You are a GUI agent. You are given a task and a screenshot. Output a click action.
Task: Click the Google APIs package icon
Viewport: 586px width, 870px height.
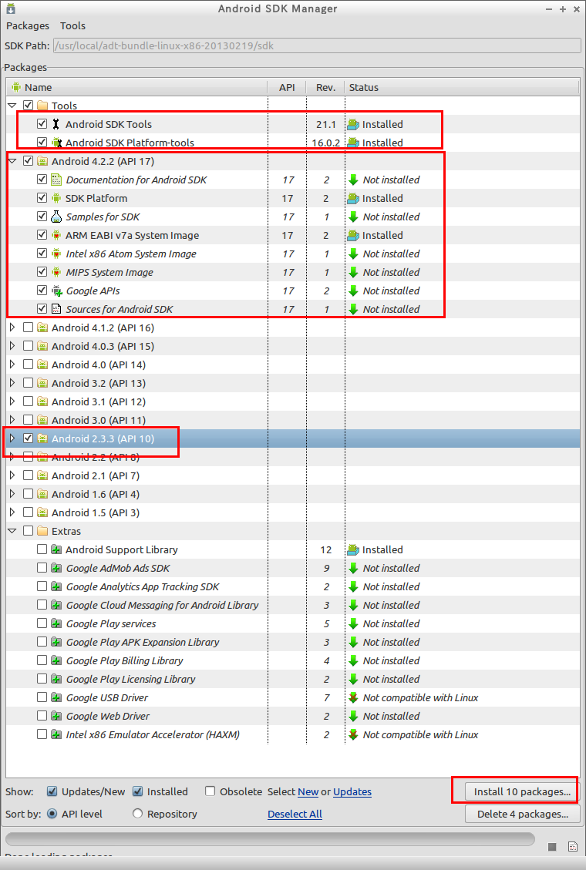[x=56, y=291]
